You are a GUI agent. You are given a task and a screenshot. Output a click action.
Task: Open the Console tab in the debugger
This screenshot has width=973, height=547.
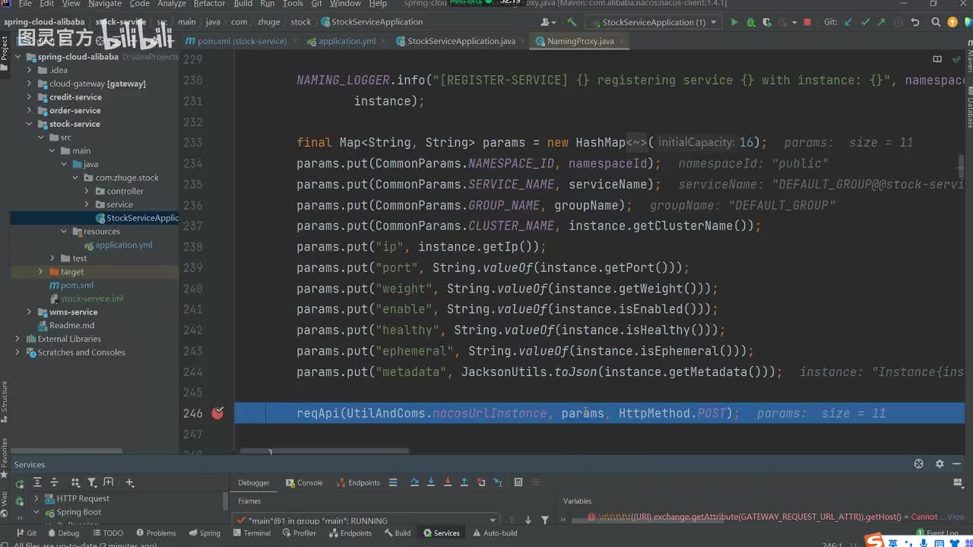[304, 482]
